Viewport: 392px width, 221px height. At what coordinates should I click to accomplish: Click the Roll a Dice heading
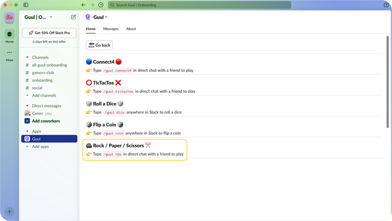104,103
